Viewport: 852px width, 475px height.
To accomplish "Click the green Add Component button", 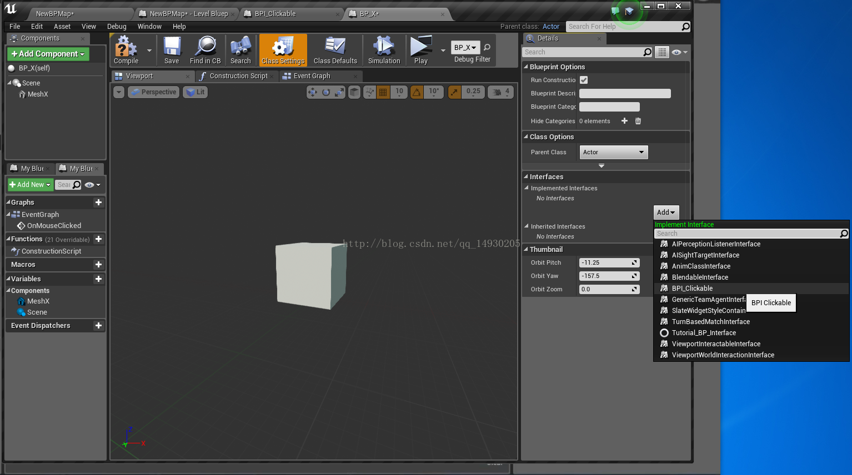I will coord(48,54).
